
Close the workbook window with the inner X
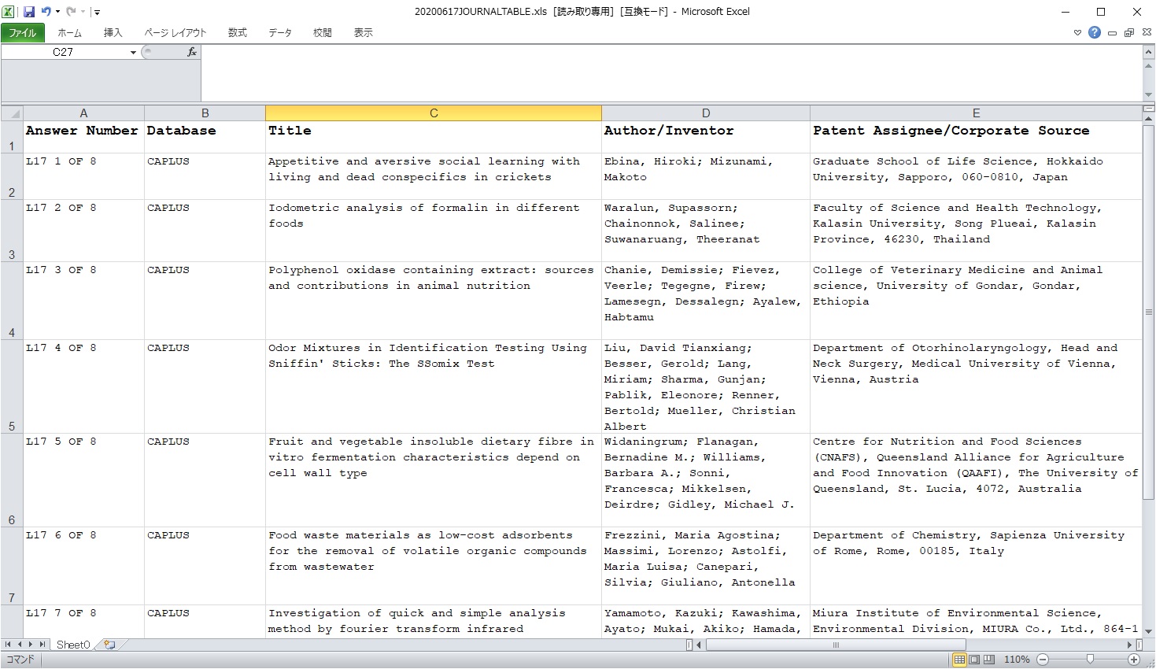pos(1147,32)
